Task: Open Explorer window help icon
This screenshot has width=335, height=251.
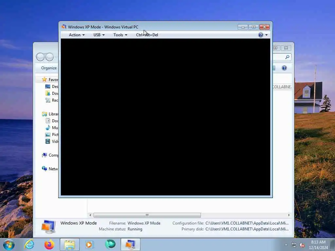Action: pos(284,68)
